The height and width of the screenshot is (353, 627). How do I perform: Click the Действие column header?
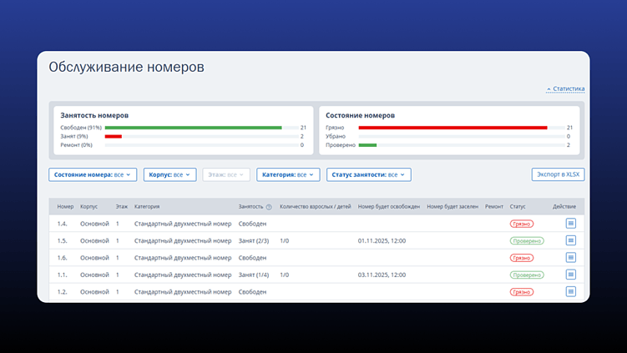564,207
